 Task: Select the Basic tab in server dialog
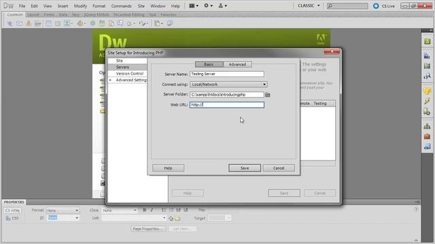click(209, 64)
